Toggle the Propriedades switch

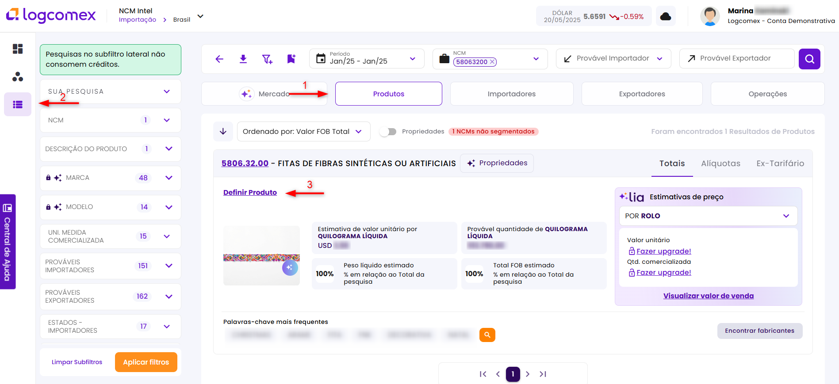click(388, 132)
